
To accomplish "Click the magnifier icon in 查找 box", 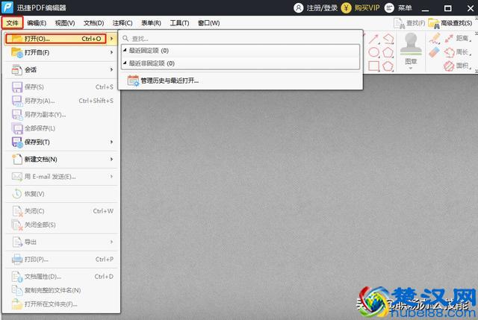I will pyautogui.click(x=125, y=38).
